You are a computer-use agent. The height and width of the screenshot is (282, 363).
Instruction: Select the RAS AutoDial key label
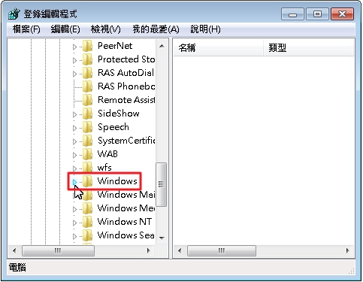(126, 73)
